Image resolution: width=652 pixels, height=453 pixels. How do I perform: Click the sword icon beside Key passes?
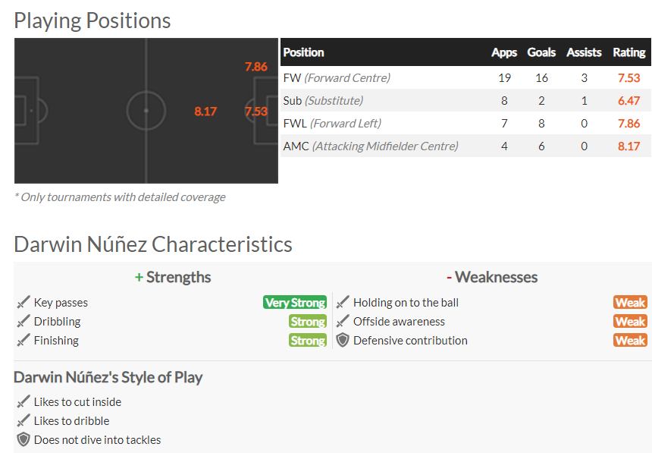tap(24, 302)
